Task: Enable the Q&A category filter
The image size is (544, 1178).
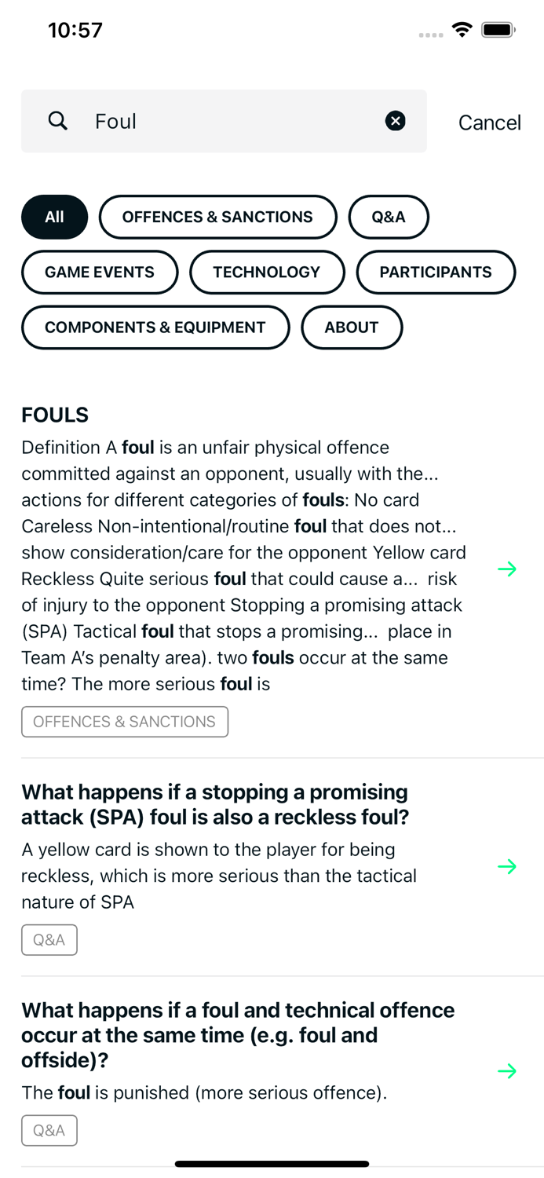Action: [x=389, y=217]
